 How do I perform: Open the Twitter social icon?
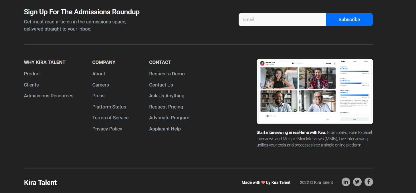pyautogui.click(x=357, y=182)
